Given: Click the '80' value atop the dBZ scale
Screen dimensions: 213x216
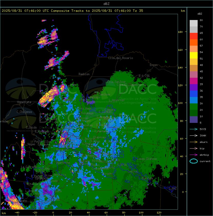Looking at the screenshot, I should (201, 20).
